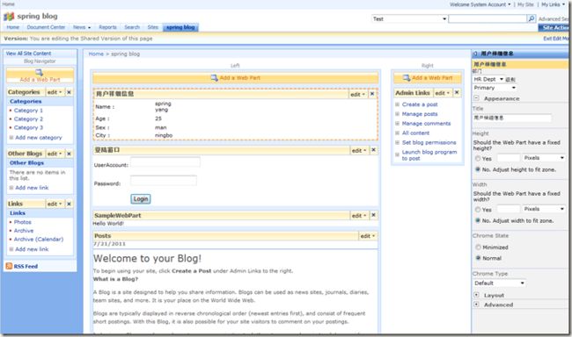Click the Manage comments bullet icon

coord(397,124)
